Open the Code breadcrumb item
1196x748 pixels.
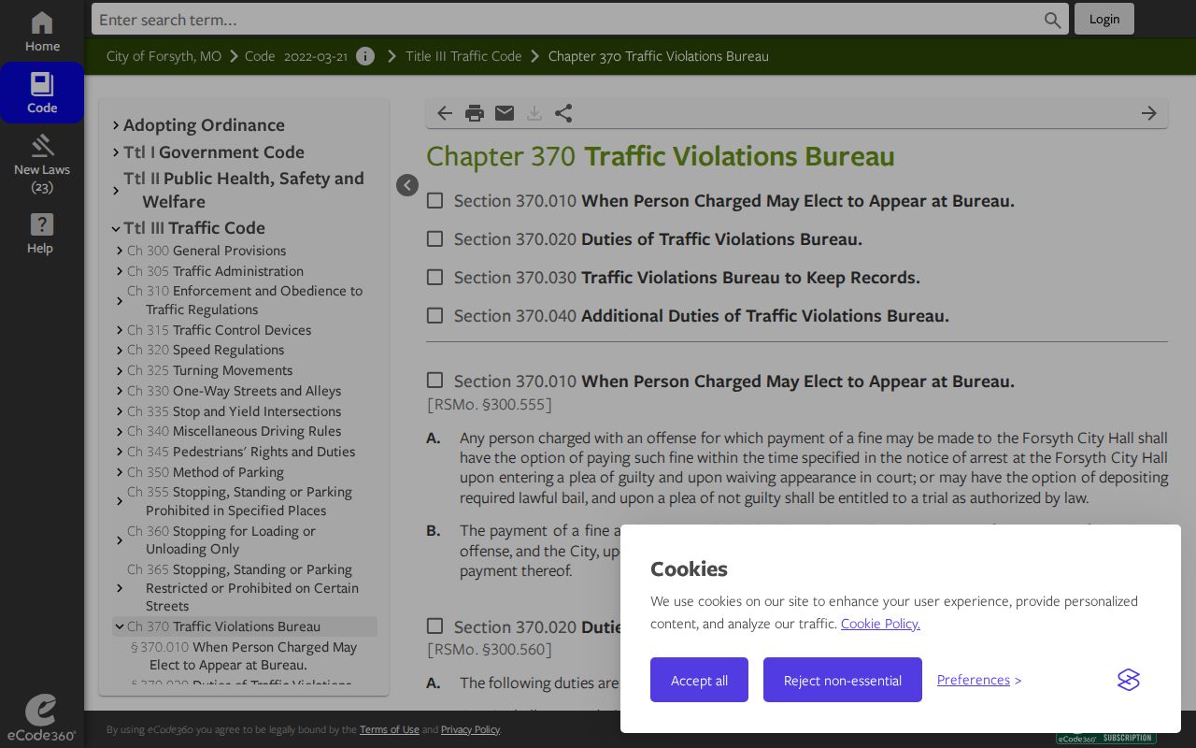point(260,56)
